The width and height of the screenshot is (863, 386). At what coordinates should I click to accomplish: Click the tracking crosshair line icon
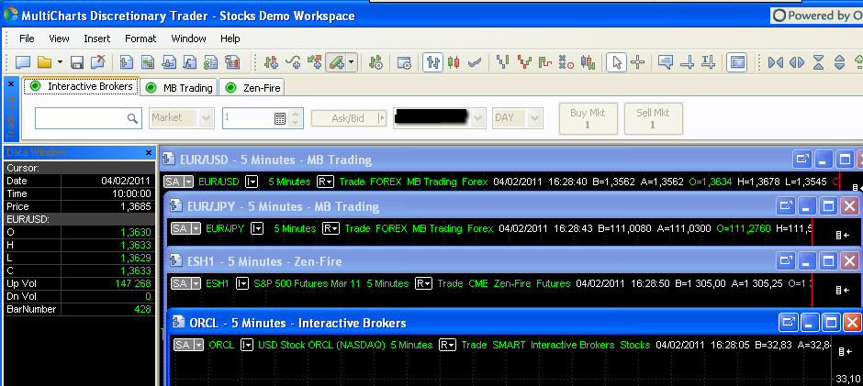pos(687,62)
